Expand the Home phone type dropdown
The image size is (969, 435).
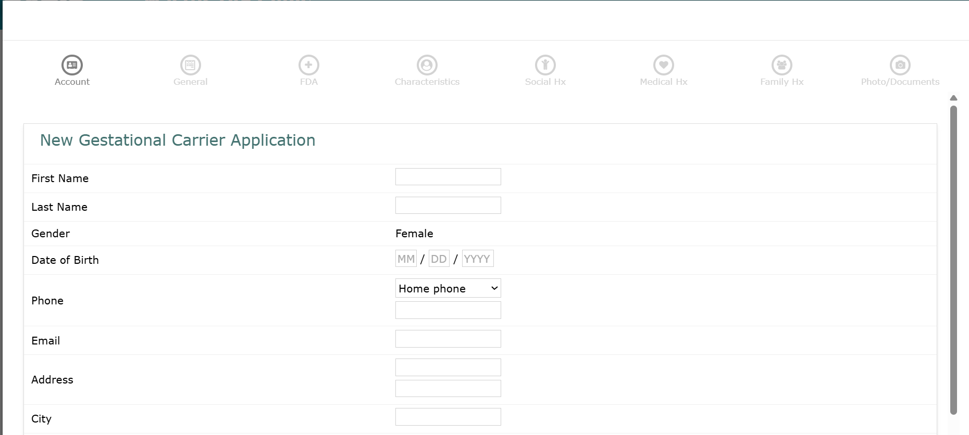pyautogui.click(x=448, y=288)
